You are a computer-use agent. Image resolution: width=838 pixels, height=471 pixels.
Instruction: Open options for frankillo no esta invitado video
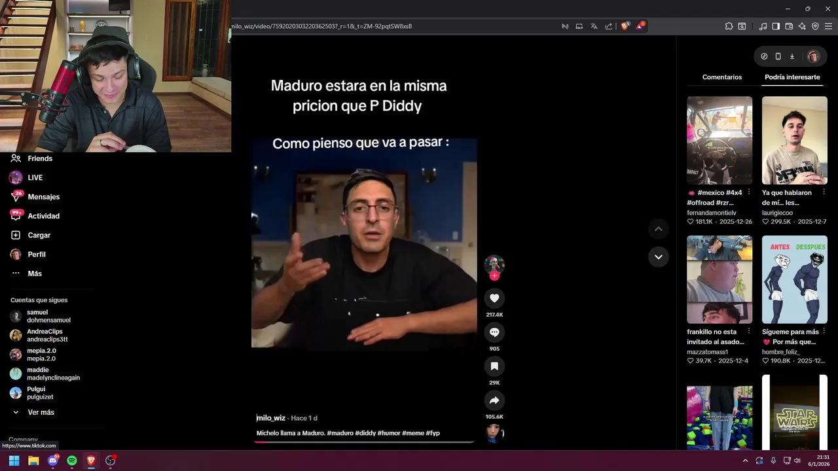(x=748, y=332)
